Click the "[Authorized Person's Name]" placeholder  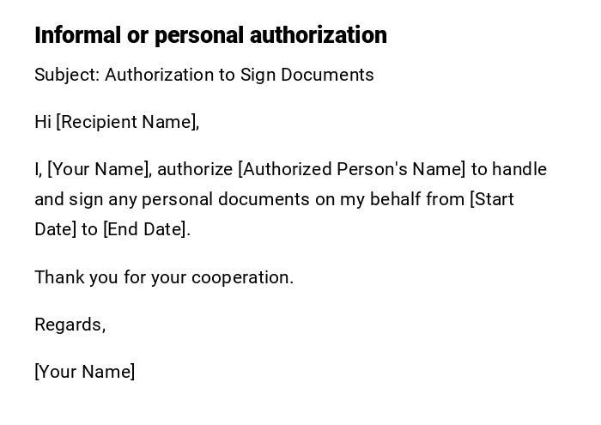click(351, 169)
